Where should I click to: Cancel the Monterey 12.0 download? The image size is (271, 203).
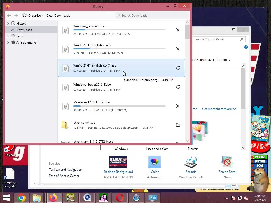click(178, 106)
